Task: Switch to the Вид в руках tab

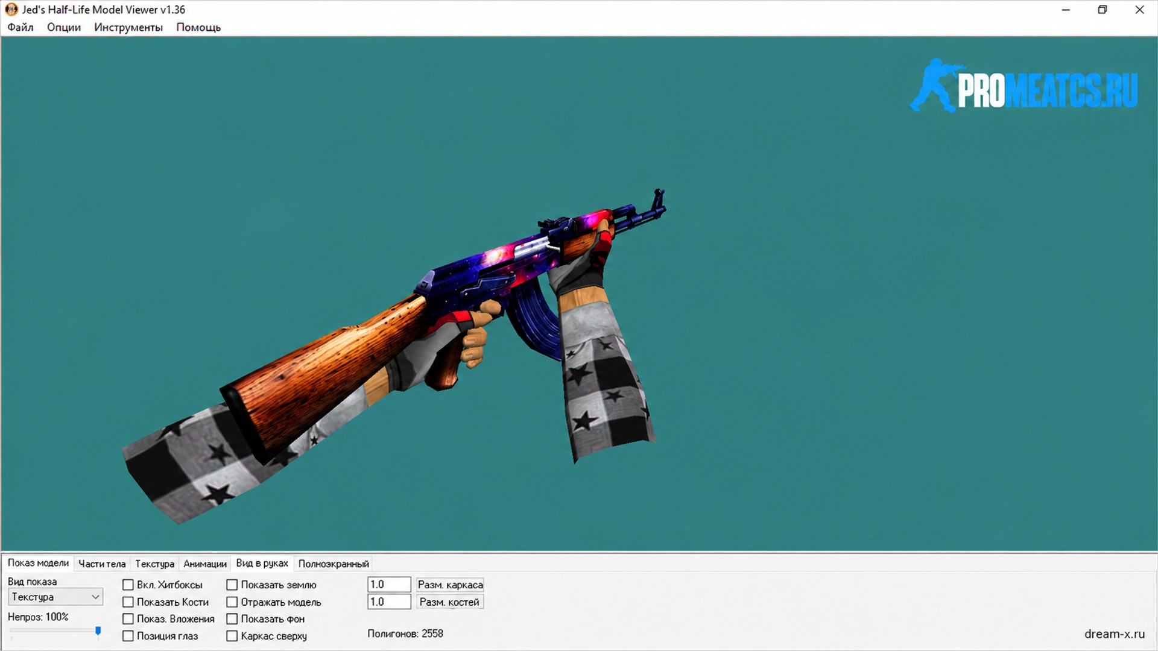Action: pos(262,563)
